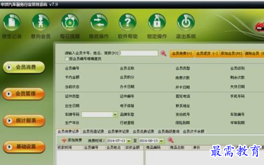Enable the 按会员编号精确查找 checkbox

coord(67,59)
